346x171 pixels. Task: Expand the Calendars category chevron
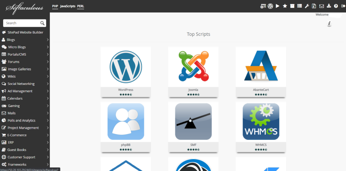pos(48,99)
